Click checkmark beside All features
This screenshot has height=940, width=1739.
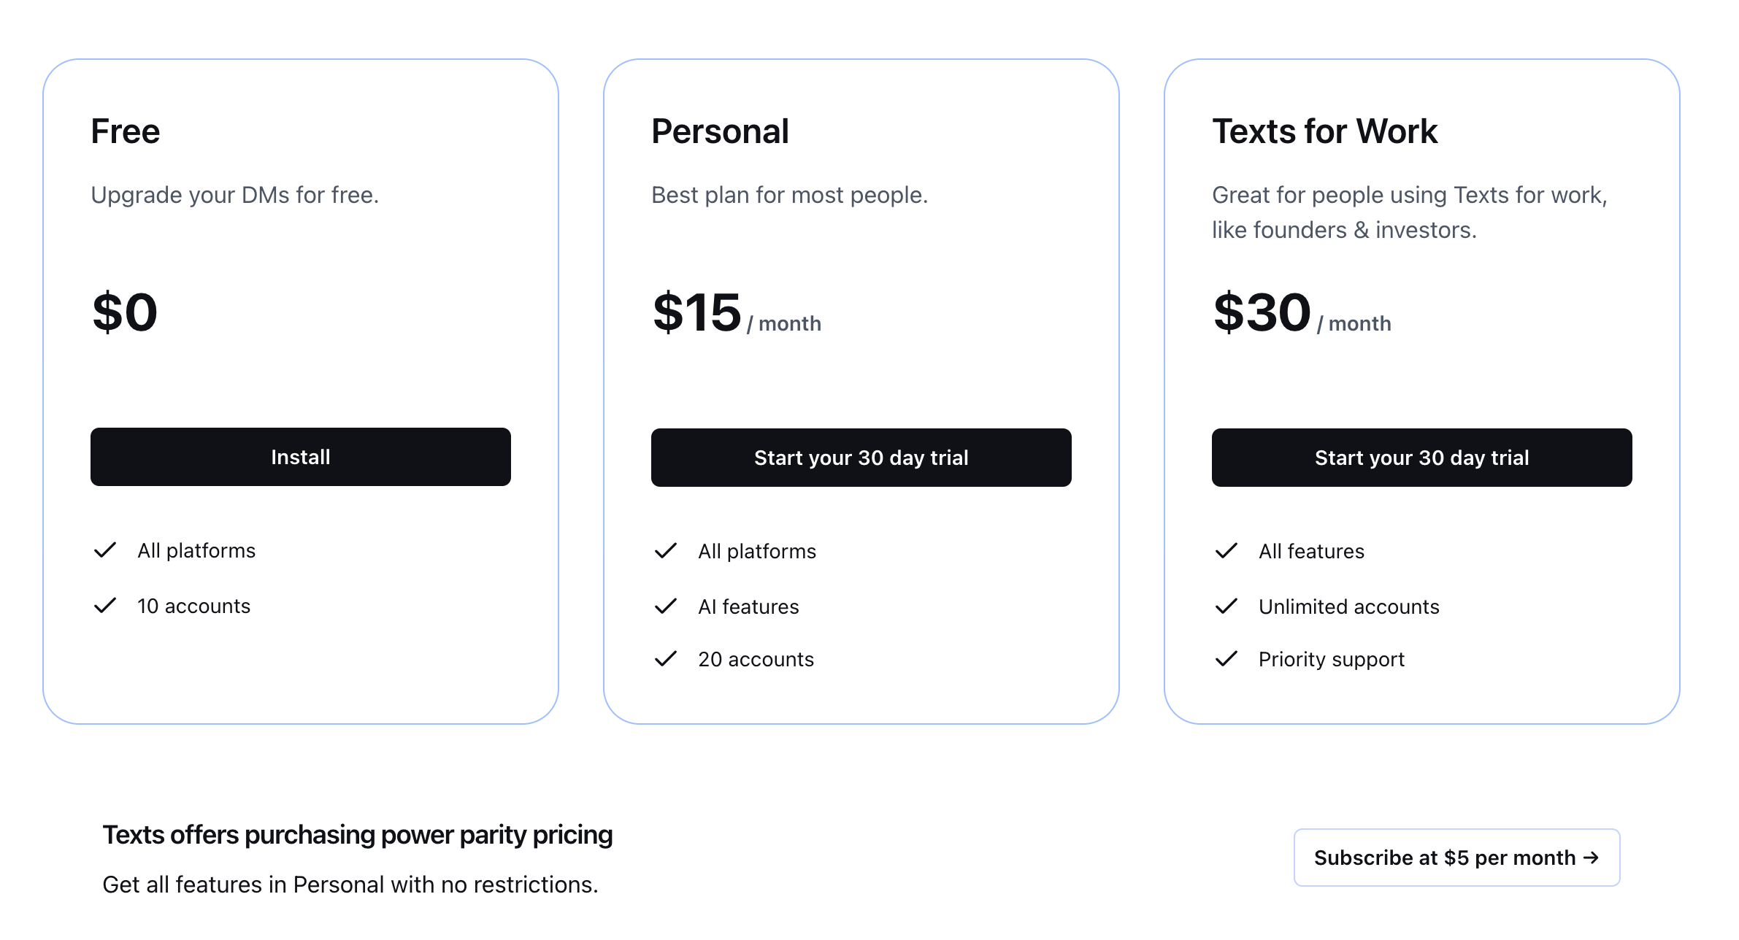pos(1226,551)
